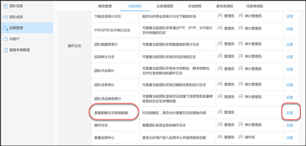
Task: Select the 查看脱敏日志原始数据 permission name
Action: 111,113
